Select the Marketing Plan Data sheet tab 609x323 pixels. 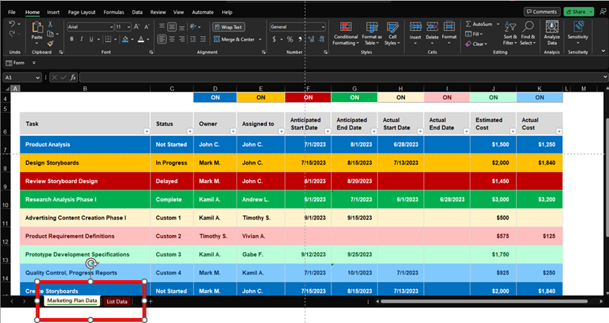click(x=73, y=301)
